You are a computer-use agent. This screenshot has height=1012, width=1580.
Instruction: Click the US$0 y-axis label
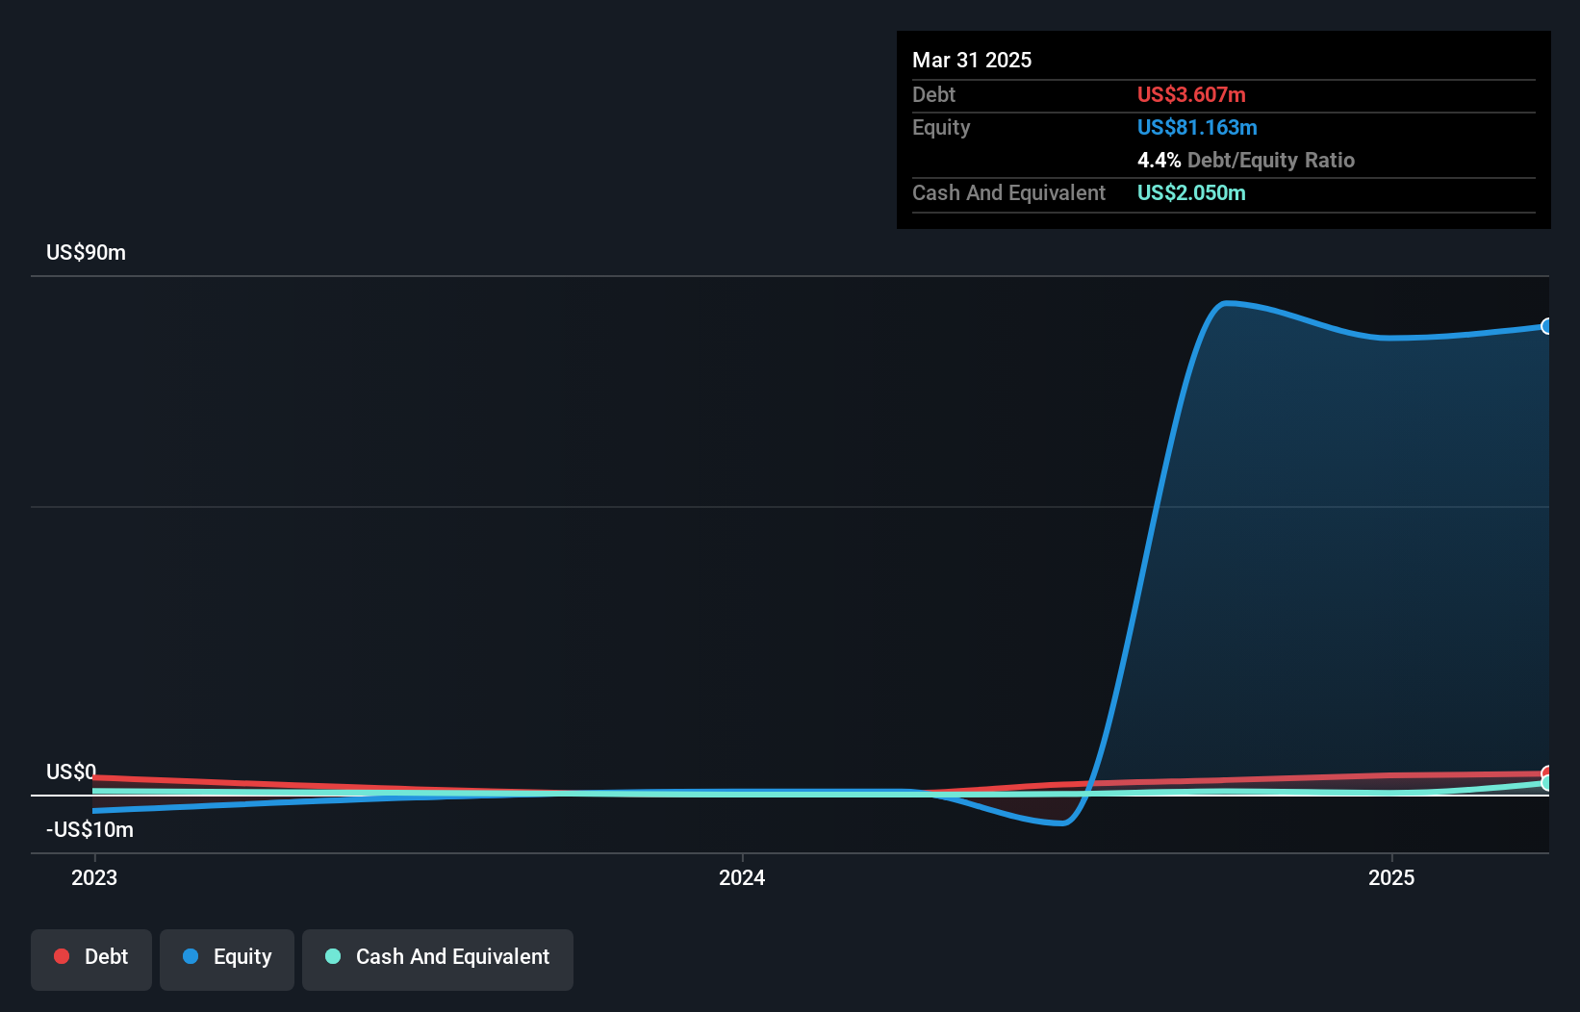pyautogui.click(x=71, y=772)
